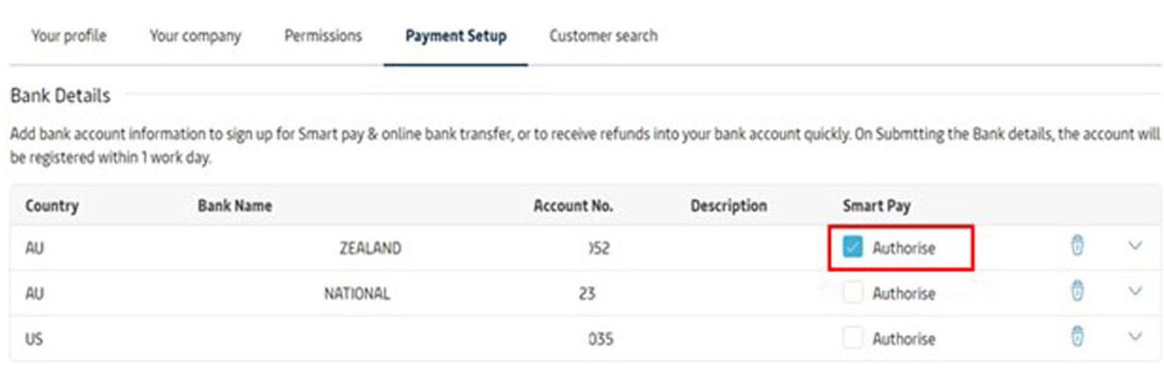1164x375 pixels.
Task: Switch to the Your profile tab
Action: click(69, 36)
